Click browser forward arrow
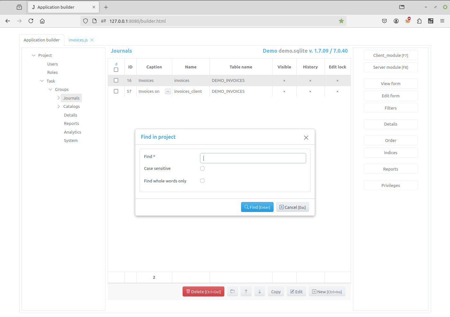This screenshot has height=317, width=450. tap(19, 21)
